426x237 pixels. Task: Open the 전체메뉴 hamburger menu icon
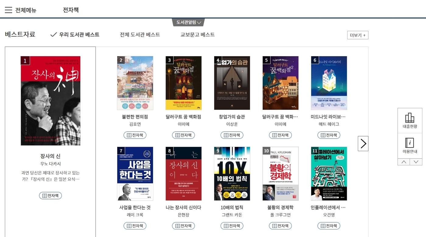pos(9,10)
